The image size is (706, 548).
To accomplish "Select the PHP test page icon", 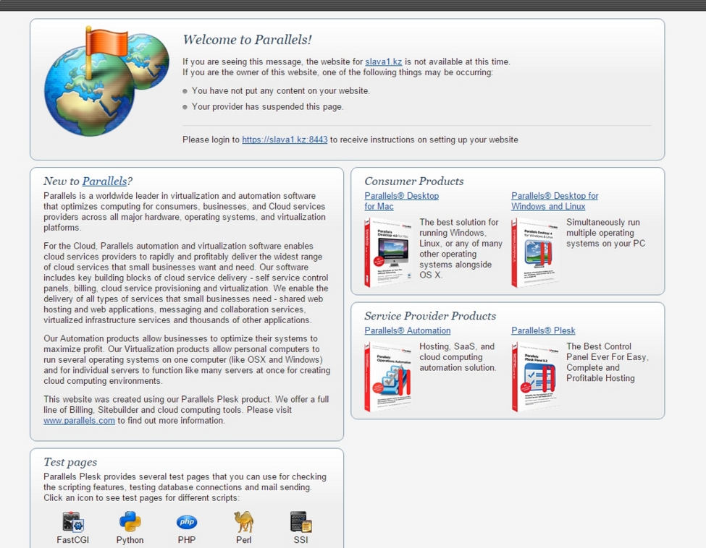I will coord(187,521).
